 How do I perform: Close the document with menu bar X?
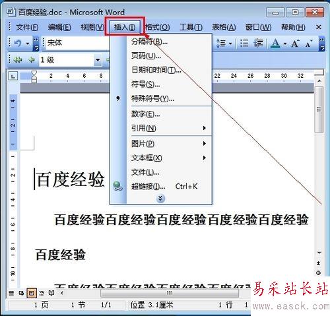tap(318, 27)
